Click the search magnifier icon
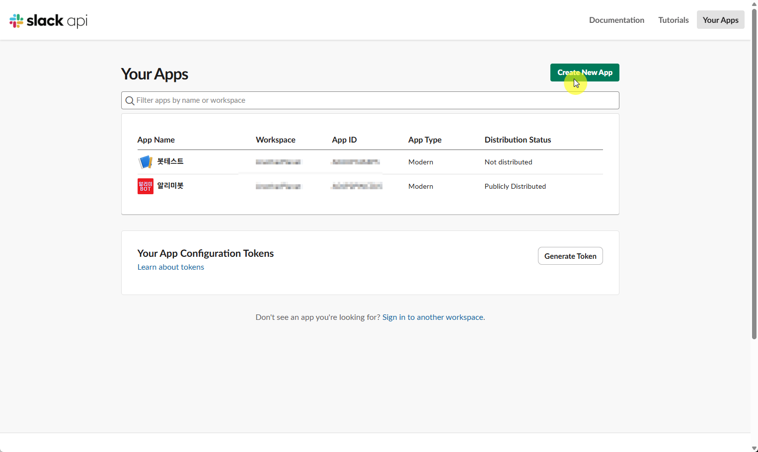758x452 pixels. point(130,100)
